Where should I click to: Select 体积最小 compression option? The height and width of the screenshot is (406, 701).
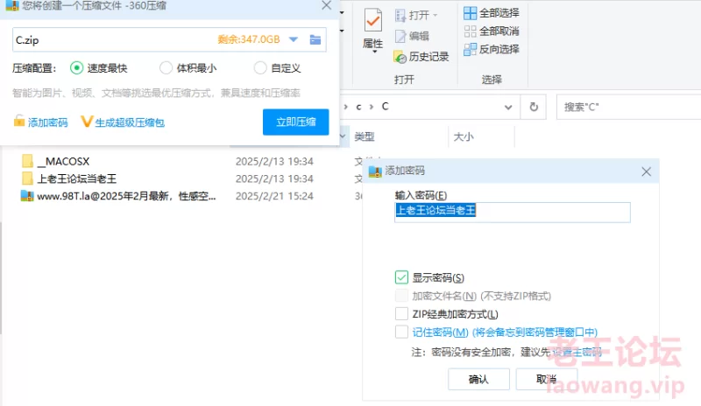[x=188, y=68]
